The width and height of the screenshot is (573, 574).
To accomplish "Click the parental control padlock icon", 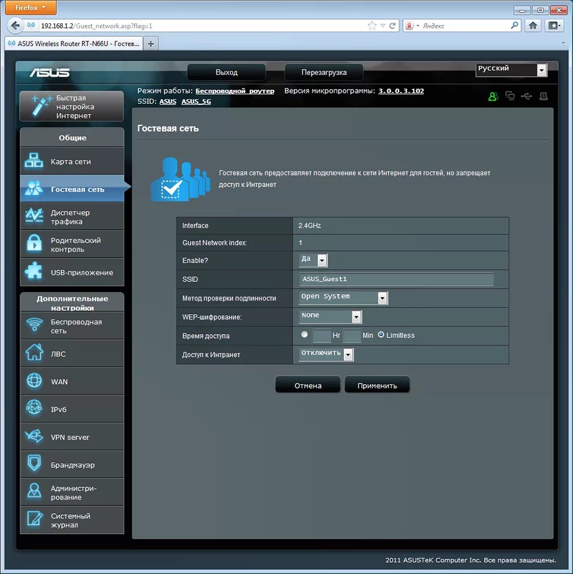I will coord(34,244).
